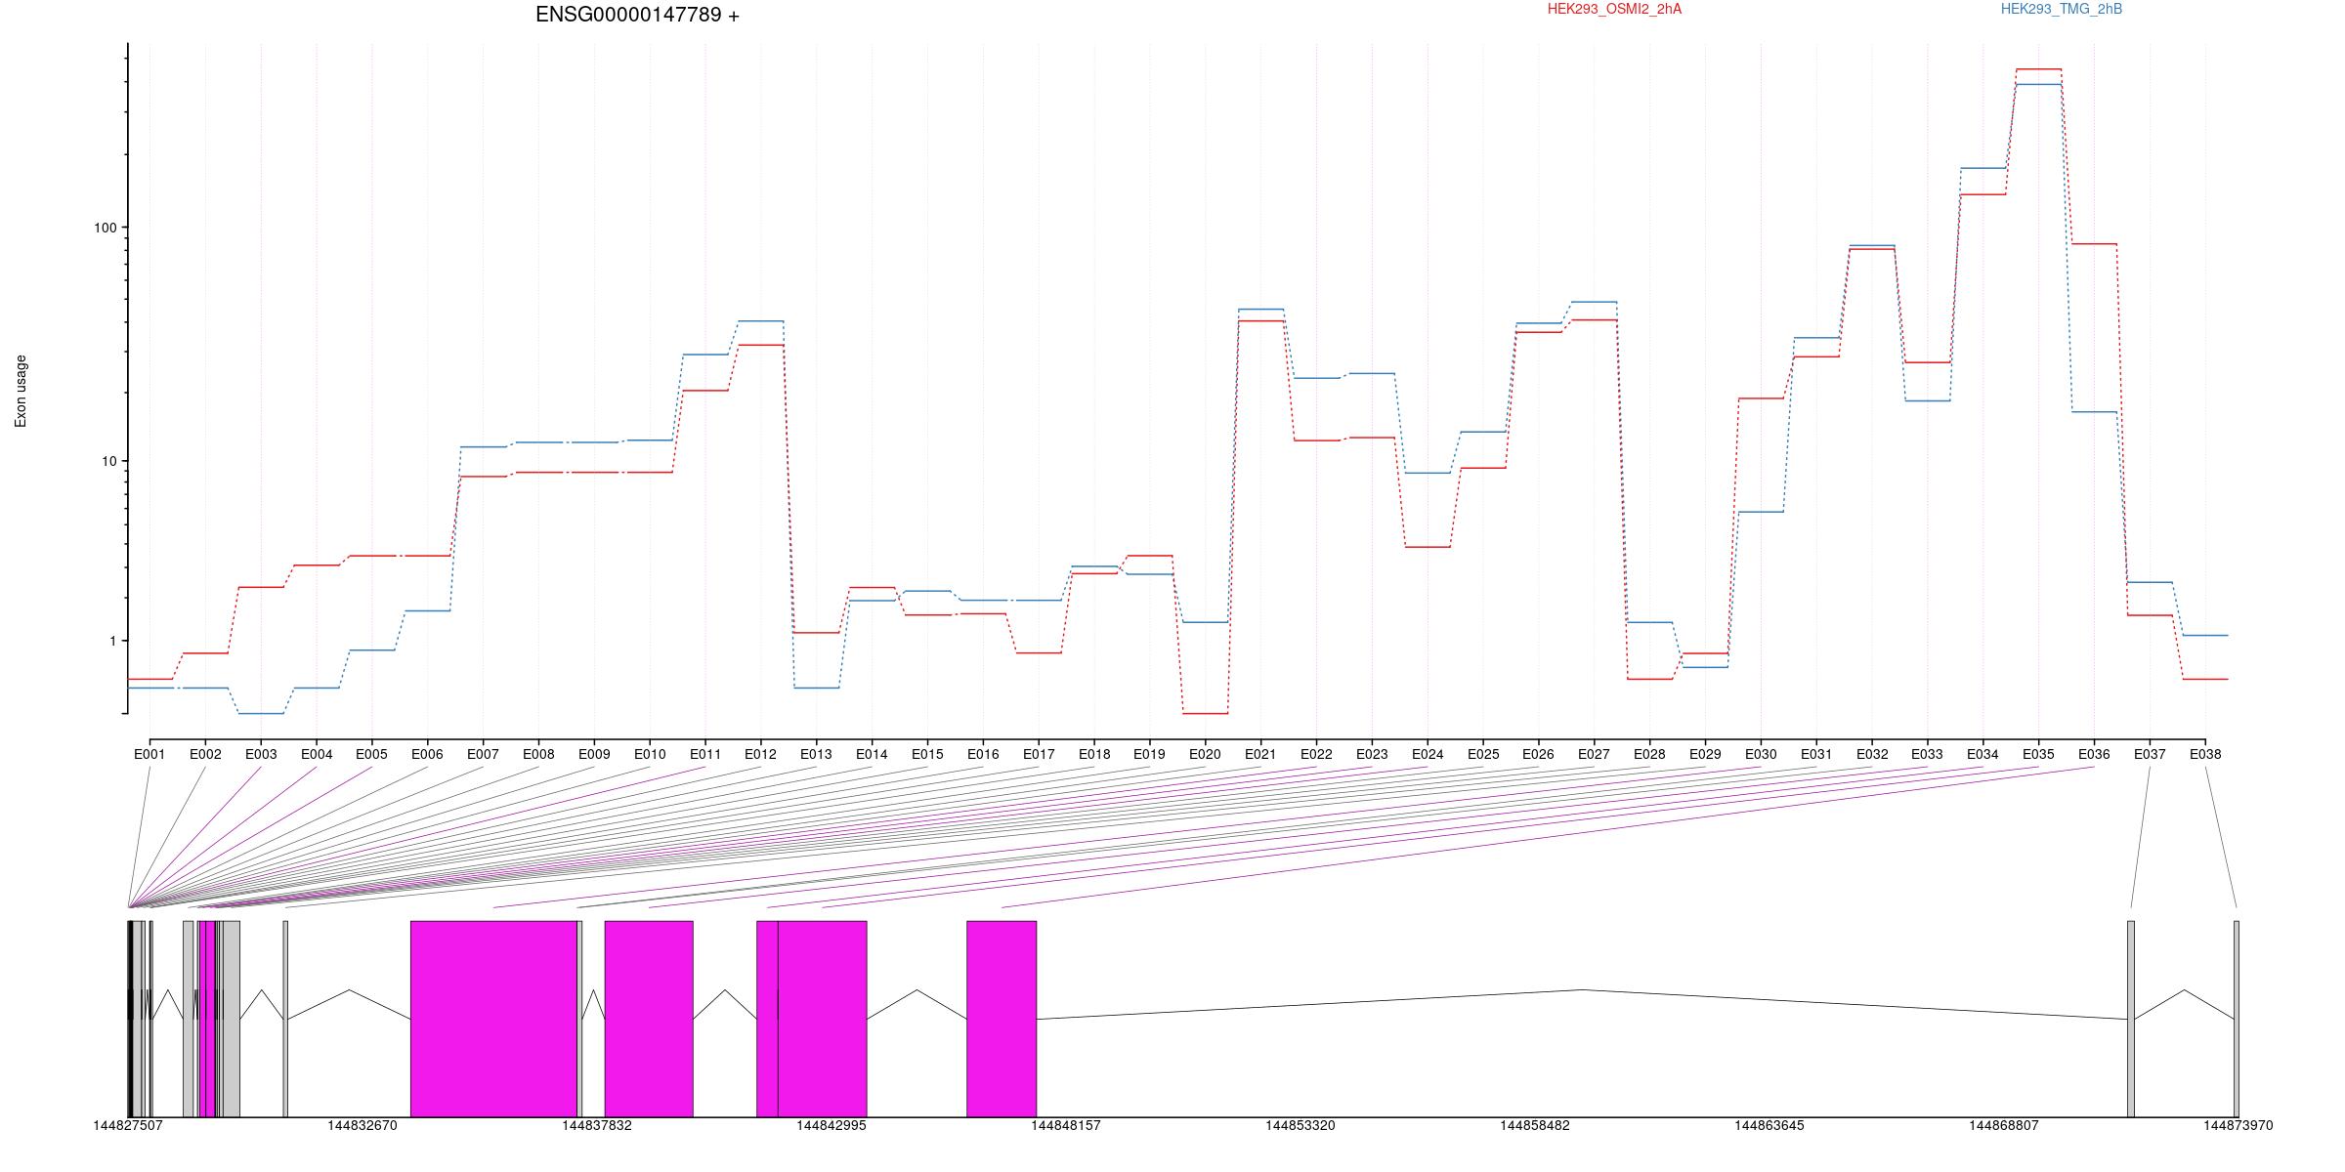Click exon label E005
Image resolution: width=2345 pixels, height=1172 pixels.
pyautogui.click(x=371, y=754)
